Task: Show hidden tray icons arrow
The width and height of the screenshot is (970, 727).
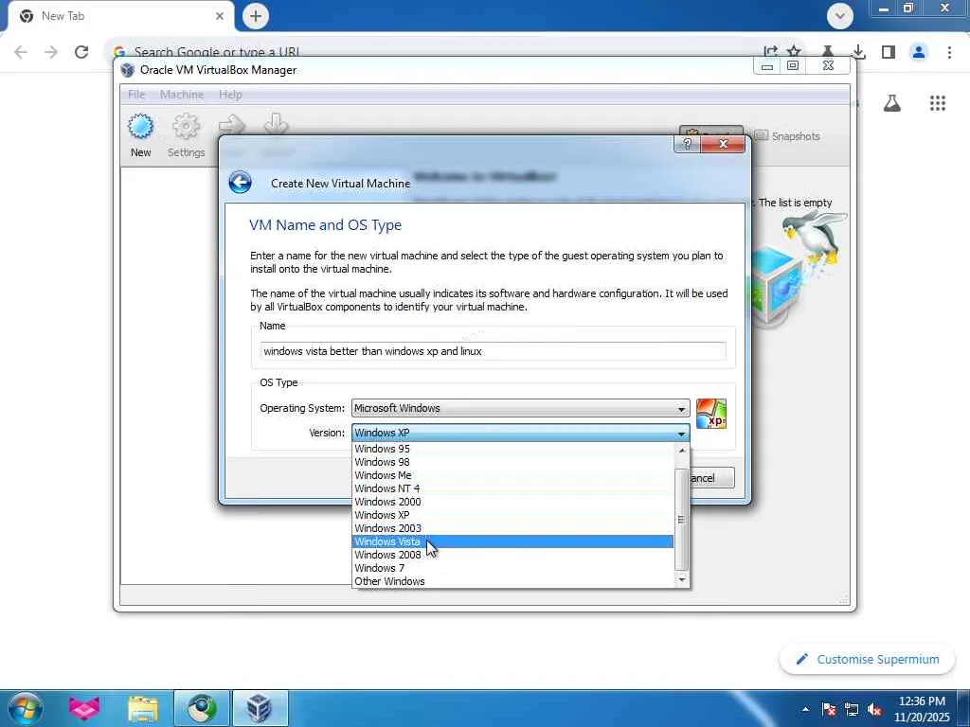Action: point(805,709)
